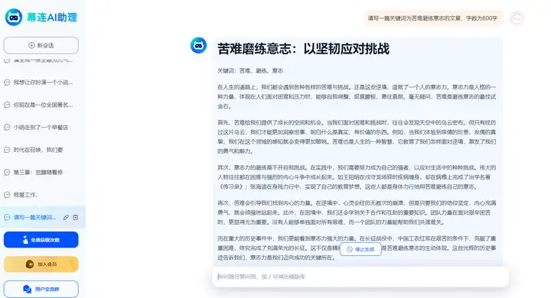Click the heading 苦难磨练意志：以坚韧应对挑战
Image resolution: width=551 pixels, height=298 pixels.
tap(303, 49)
